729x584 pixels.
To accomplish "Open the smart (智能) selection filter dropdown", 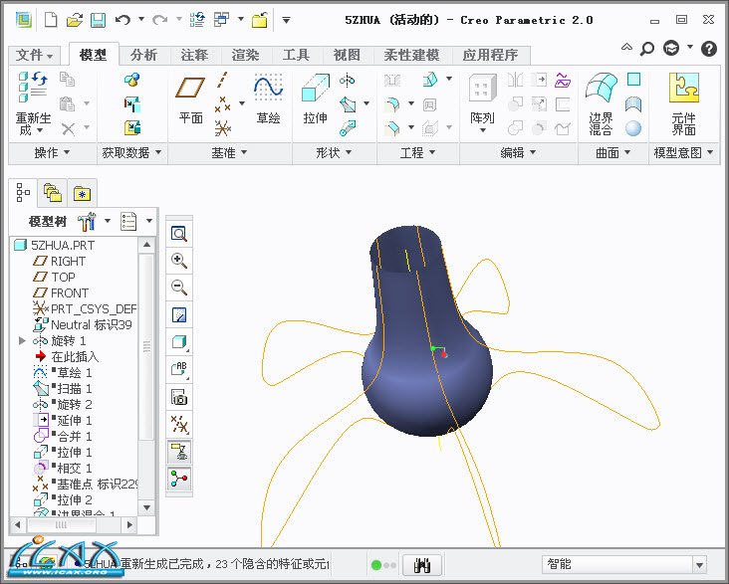I will tap(699, 565).
